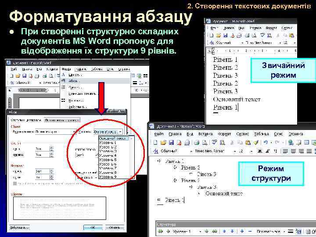
Task: Click left indent stepper in Абзац dialog
Action: click(52, 149)
